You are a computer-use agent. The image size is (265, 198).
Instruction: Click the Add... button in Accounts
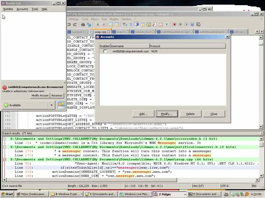(x=143, y=114)
